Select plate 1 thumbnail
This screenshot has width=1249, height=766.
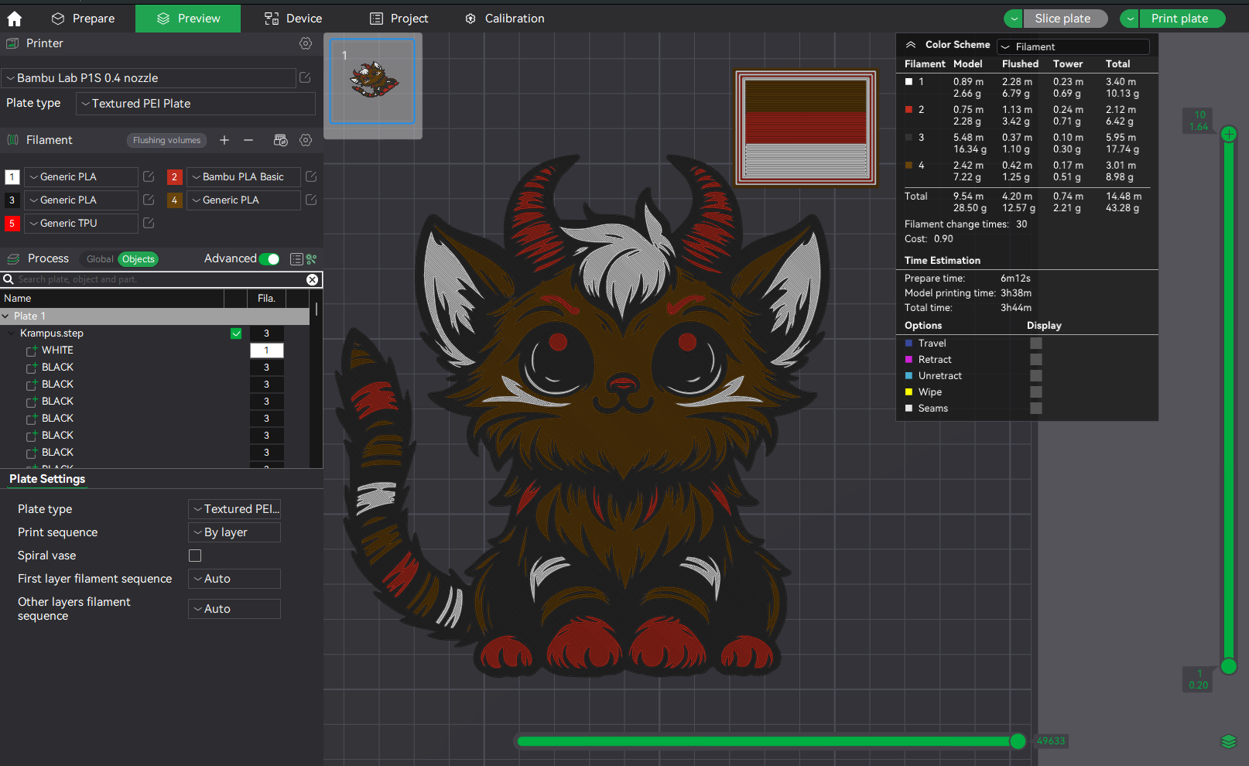coord(372,81)
